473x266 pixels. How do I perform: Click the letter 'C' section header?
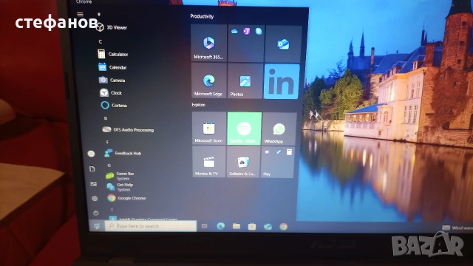(101, 41)
